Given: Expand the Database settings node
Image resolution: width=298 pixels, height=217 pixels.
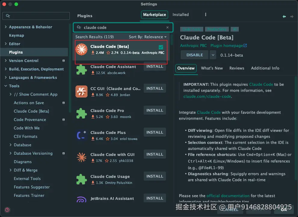Looking at the screenshot, I should pos(11,145).
